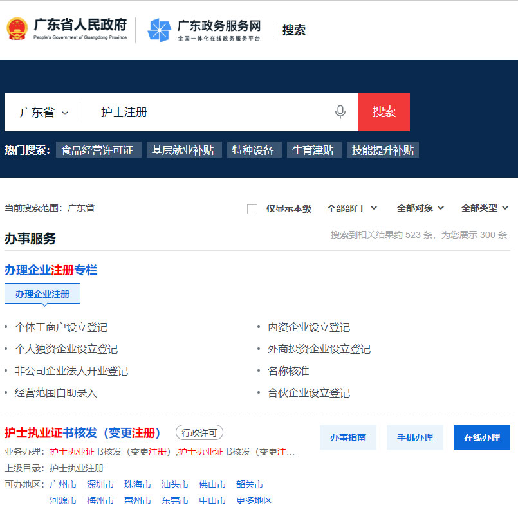The image size is (518, 512).
Task: Click the 在线办理 button
Action: point(482,437)
